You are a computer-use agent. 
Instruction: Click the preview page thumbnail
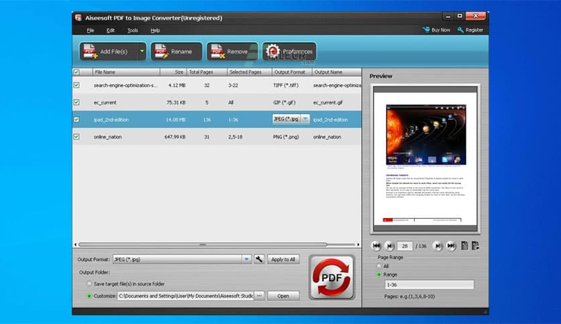pyautogui.click(x=425, y=159)
